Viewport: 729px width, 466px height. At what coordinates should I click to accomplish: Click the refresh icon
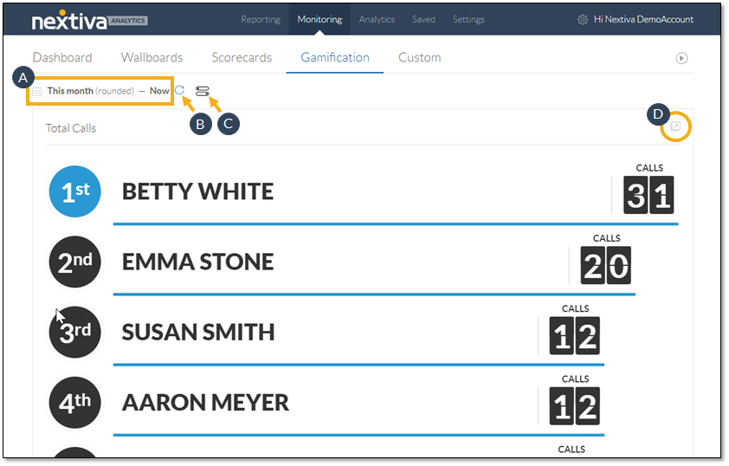coord(179,90)
